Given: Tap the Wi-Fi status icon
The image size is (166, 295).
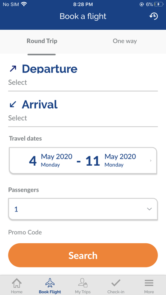Looking at the screenshot, I should pos(24,4).
